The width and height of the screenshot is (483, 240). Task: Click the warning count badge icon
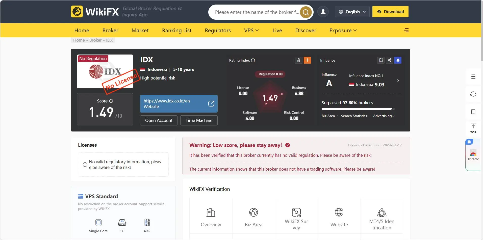(x=288, y=145)
